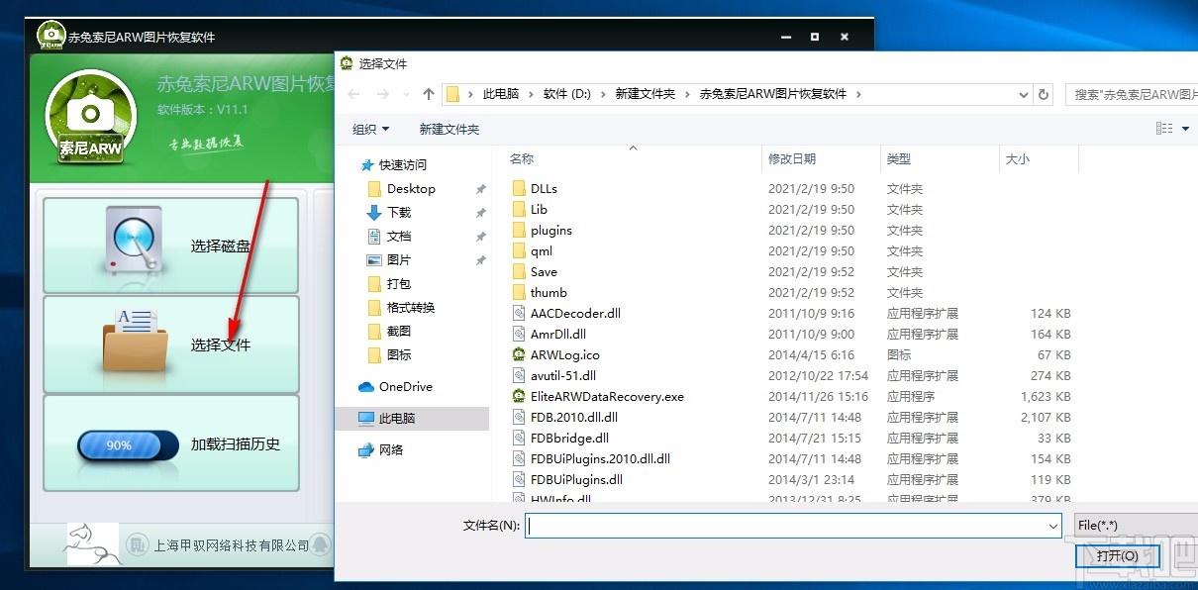Expand the address bar history dropdown
The width and height of the screenshot is (1198, 590).
pyautogui.click(x=1024, y=94)
